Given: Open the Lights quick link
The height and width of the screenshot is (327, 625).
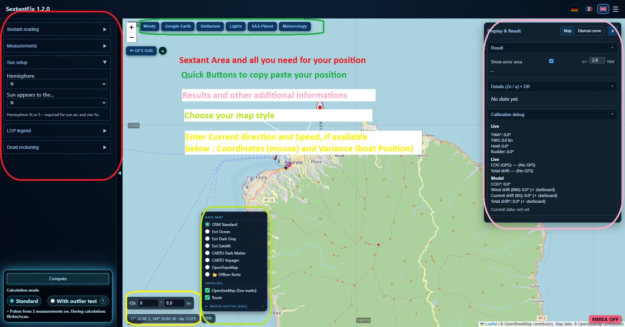Looking at the screenshot, I should pos(236,26).
